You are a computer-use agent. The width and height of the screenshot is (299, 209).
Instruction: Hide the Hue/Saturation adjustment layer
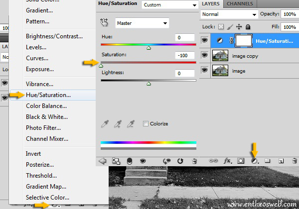click(x=205, y=40)
